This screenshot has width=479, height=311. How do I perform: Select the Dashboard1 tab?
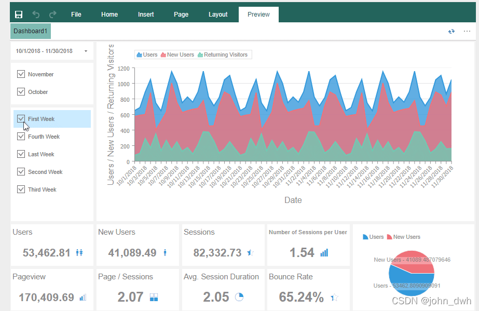[30, 31]
